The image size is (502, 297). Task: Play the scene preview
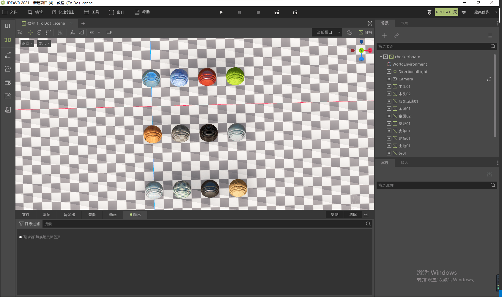point(221,12)
